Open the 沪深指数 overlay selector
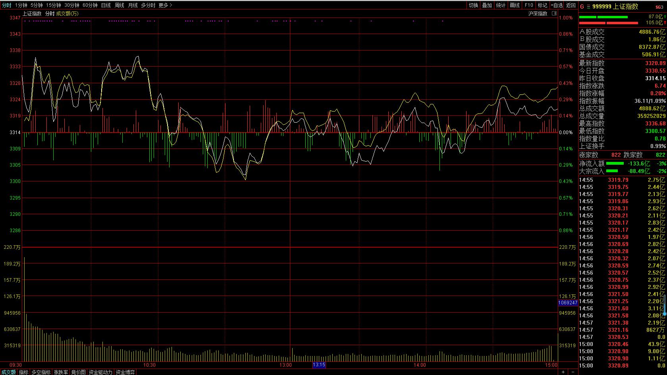This screenshot has width=667, height=375. (538, 13)
